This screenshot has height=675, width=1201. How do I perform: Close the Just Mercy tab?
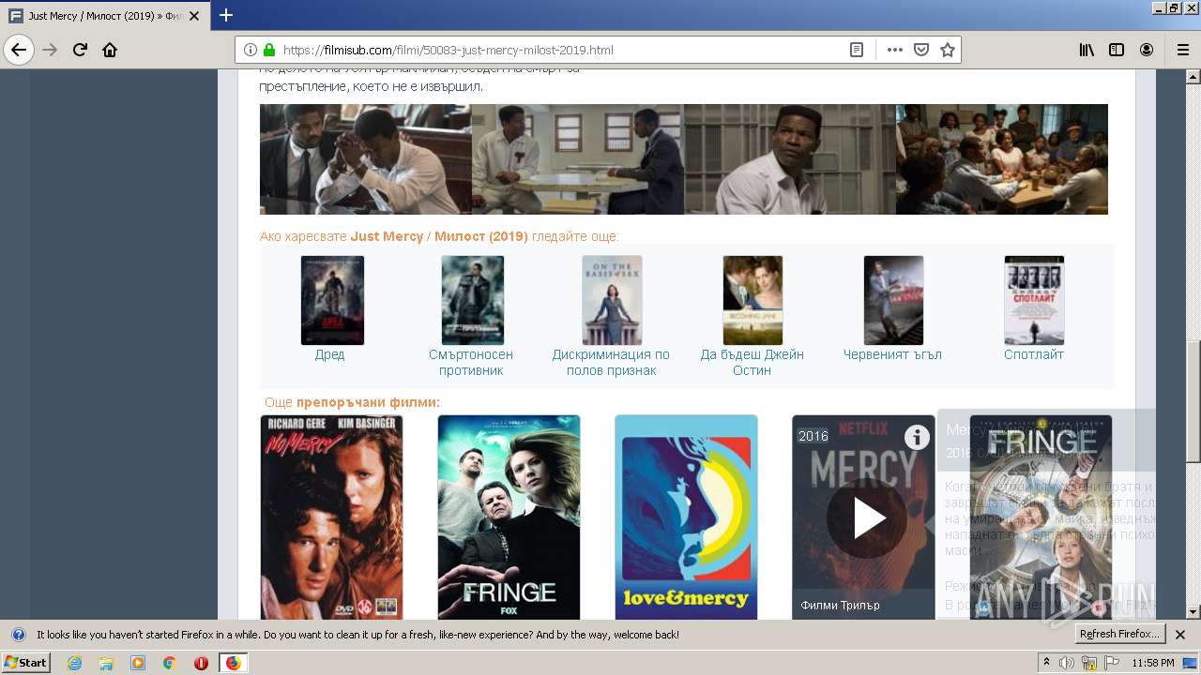point(194,16)
